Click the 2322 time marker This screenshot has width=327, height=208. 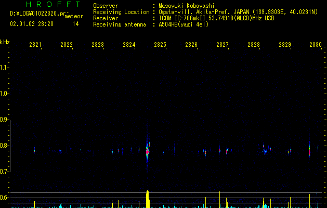pyautogui.click(x=67, y=45)
